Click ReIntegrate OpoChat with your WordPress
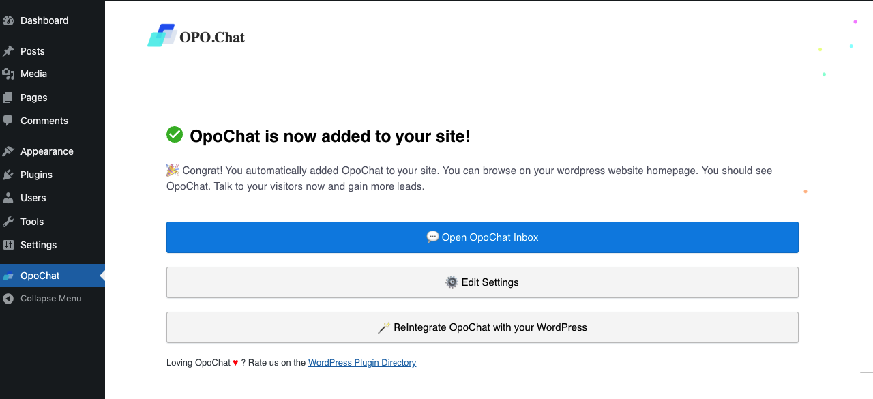873x399 pixels. tap(482, 327)
